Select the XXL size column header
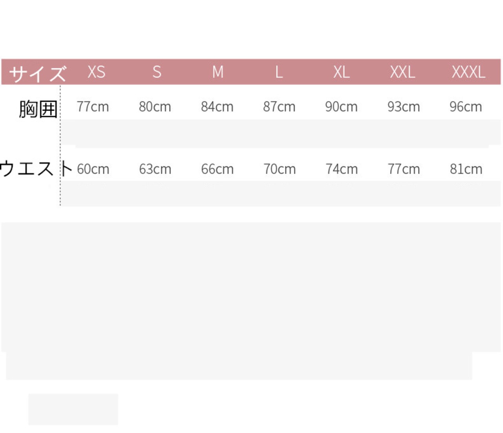The image size is (503, 433). (402, 72)
